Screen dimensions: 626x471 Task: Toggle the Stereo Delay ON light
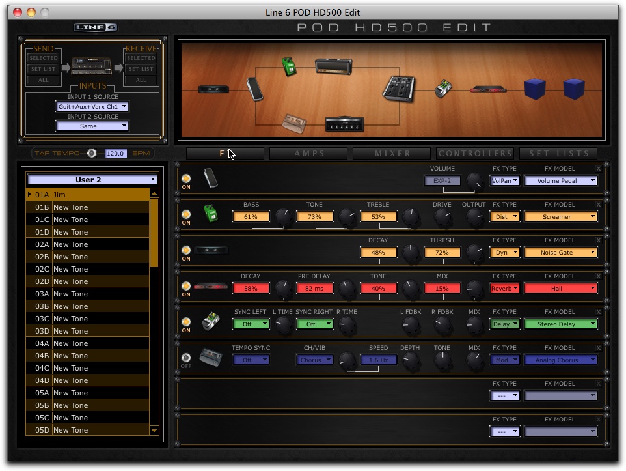coord(186,322)
